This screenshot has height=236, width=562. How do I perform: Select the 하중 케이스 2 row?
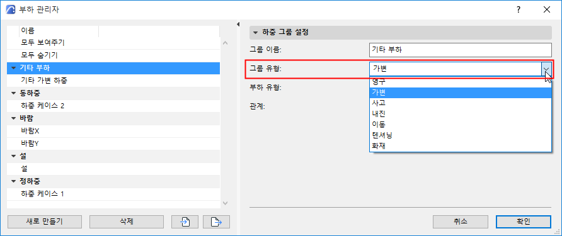pos(113,106)
